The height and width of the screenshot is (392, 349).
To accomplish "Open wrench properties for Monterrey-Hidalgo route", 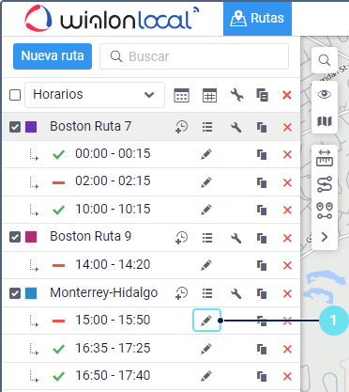I will click(x=236, y=293).
